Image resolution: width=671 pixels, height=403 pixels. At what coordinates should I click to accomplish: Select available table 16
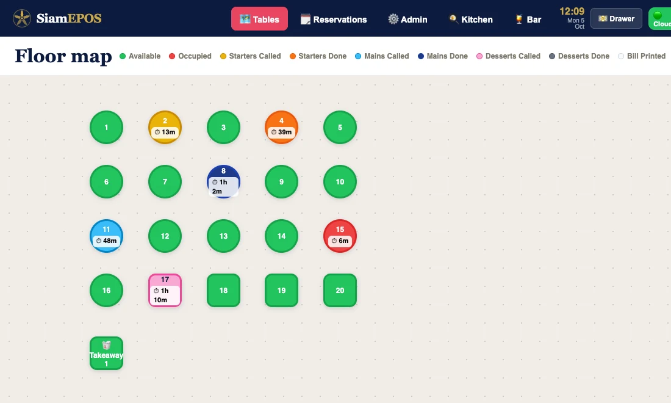coord(107,291)
